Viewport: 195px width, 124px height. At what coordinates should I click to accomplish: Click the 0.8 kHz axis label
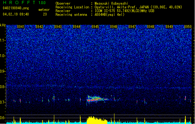click(2, 87)
